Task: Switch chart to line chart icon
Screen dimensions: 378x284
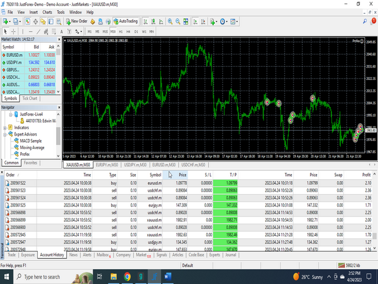Action: [x=161, y=21]
